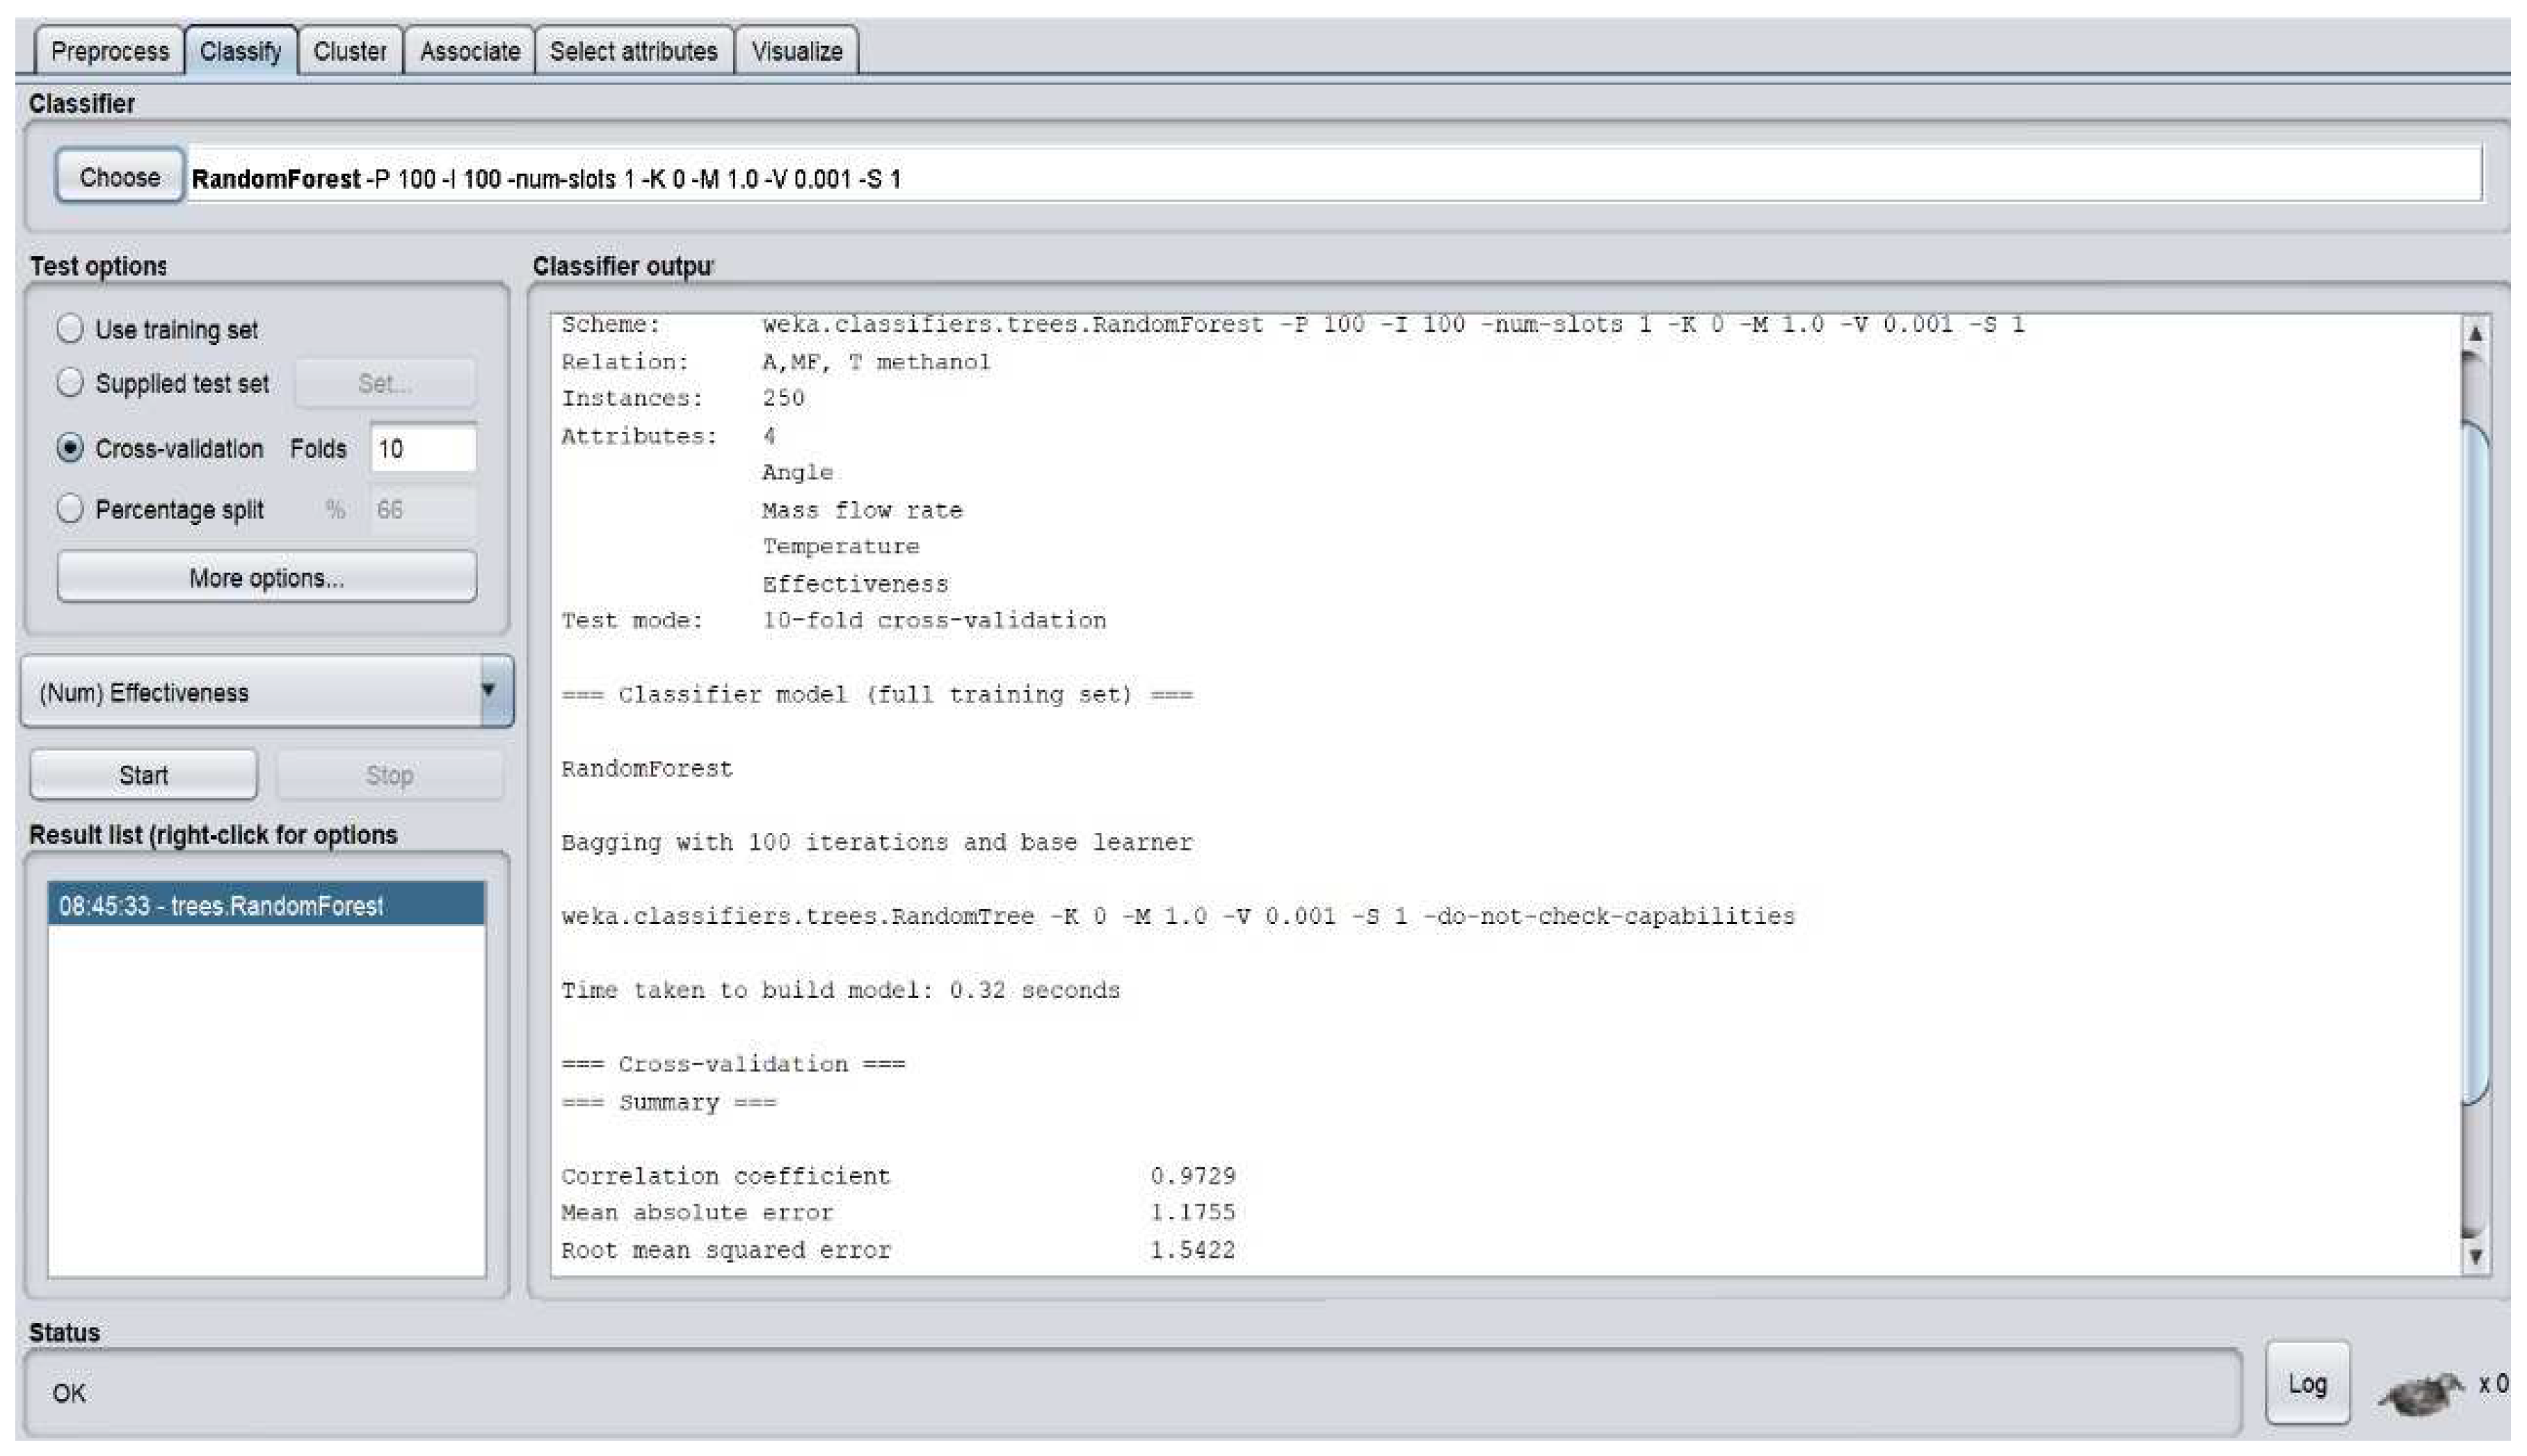The image size is (2527, 1456).
Task: Click the Folds input field
Action: 422,448
